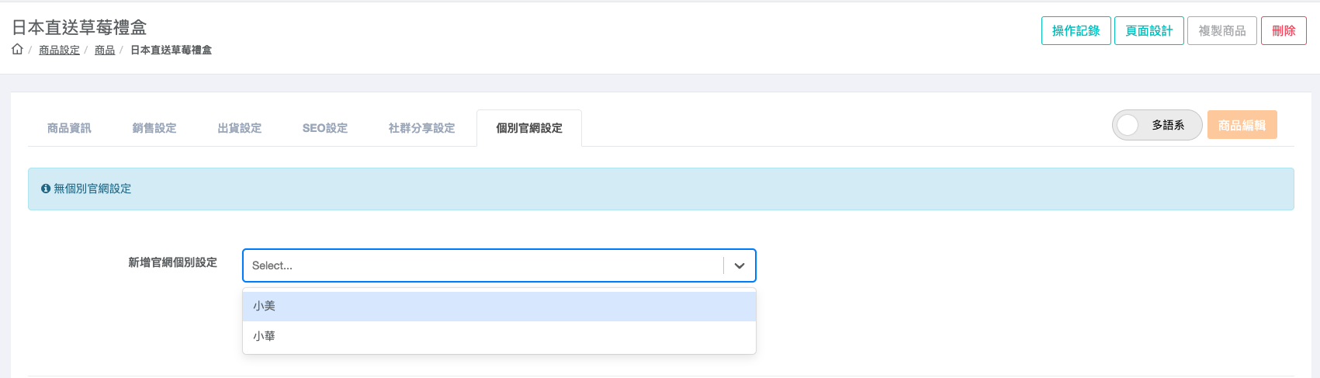Click the orange 商品編輯 button
The height and width of the screenshot is (378, 1320).
pos(1242,125)
